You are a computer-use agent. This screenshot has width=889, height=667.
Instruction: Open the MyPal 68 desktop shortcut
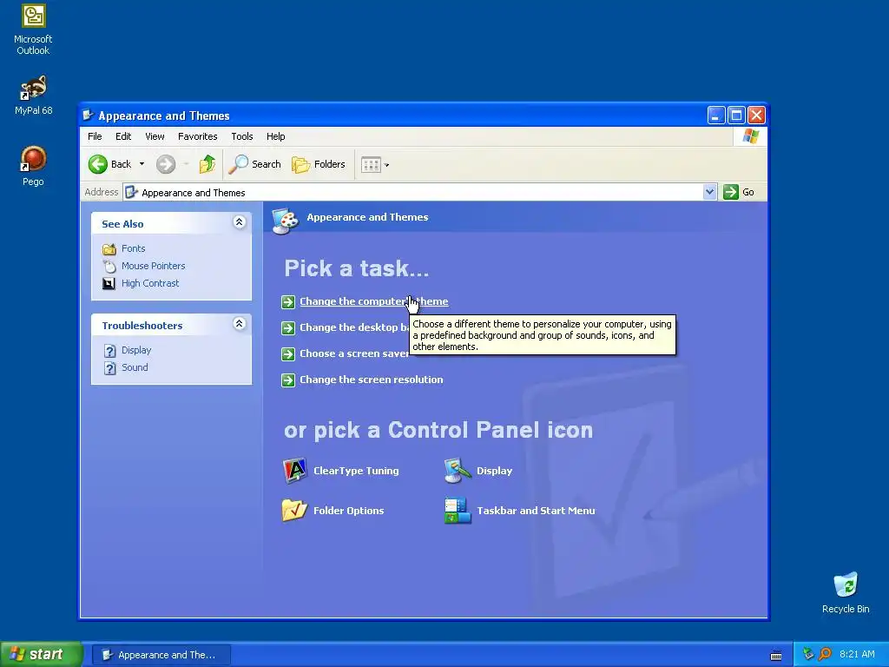click(33, 95)
